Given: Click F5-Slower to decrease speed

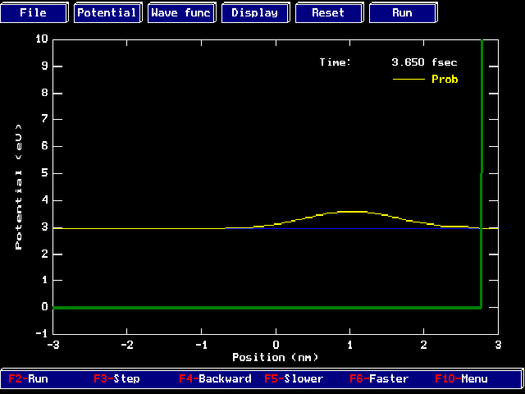Looking at the screenshot, I should (294, 379).
